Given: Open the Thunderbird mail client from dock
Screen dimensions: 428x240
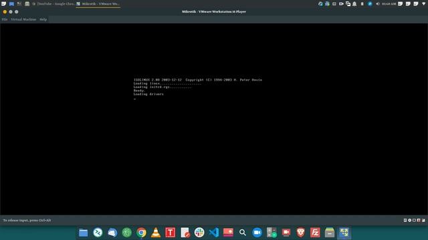Looking at the screenshot, I should pos(112,233).
